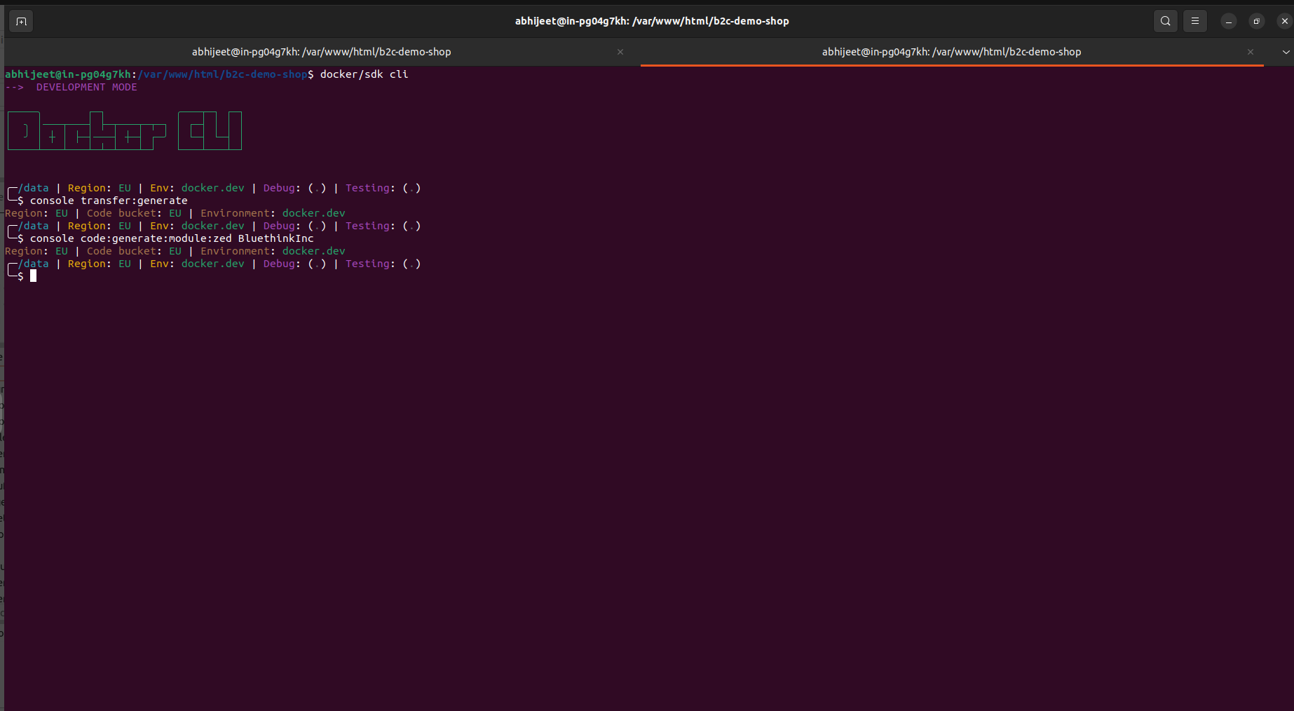Click 'console code:generate:module:zed BluethinkInc' command

click(172, 238)
